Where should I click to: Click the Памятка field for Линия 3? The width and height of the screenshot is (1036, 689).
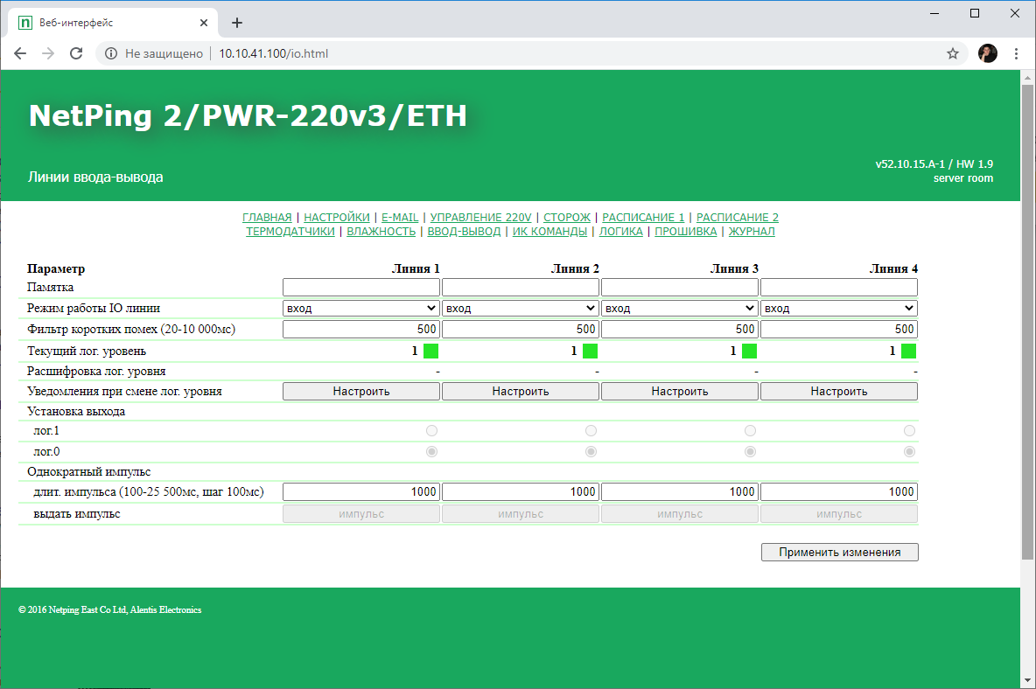coord(680,287)
